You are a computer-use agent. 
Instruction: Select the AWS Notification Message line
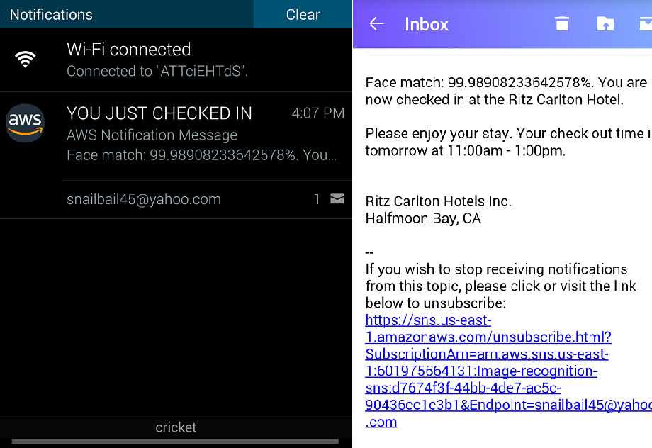pos(152,135)
